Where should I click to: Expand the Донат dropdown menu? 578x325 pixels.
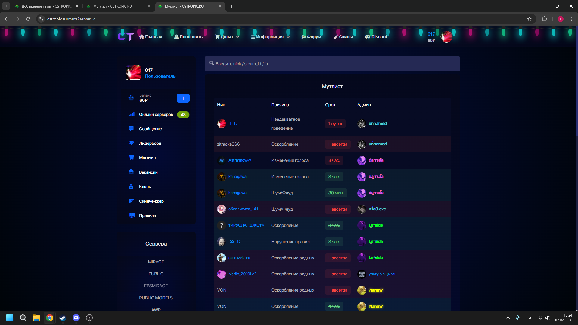click(227, 37)
